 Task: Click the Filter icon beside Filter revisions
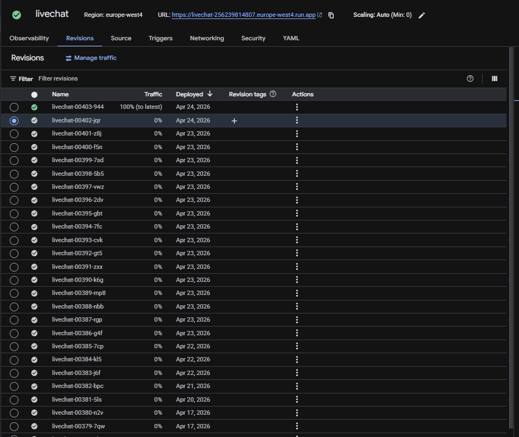pyautogui.click(x=13, y=78)
